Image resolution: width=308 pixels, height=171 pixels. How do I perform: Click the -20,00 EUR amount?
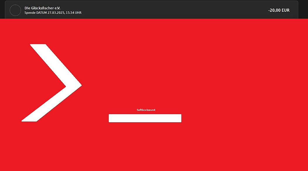click(279, 10)
